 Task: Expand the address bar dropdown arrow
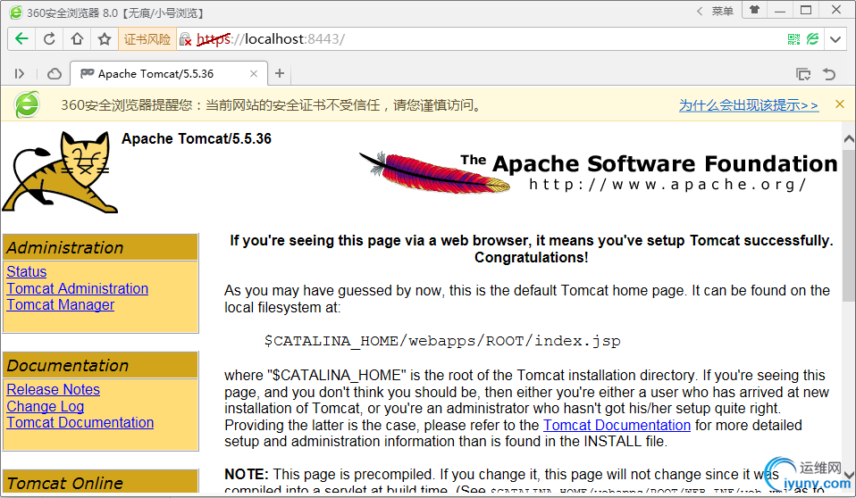click(x=835, y=39)
